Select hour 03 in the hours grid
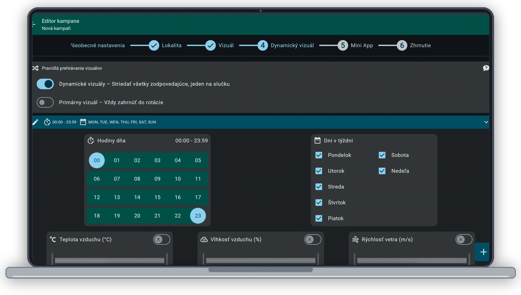 click(x=157, y=160)
